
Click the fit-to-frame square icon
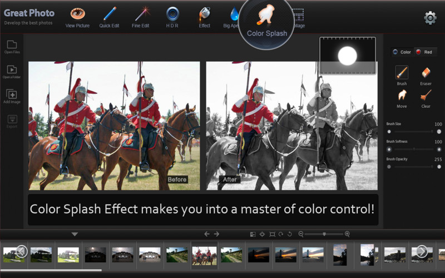pyautogui.click(x=272, y=234)
